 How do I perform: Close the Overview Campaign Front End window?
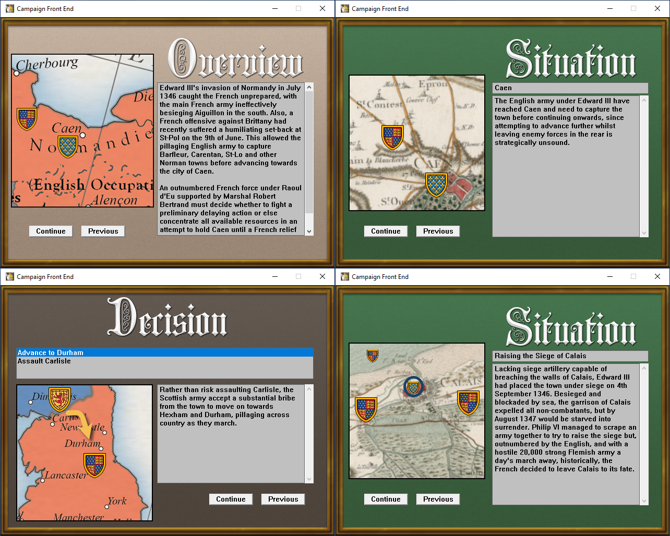click(322, 8)
